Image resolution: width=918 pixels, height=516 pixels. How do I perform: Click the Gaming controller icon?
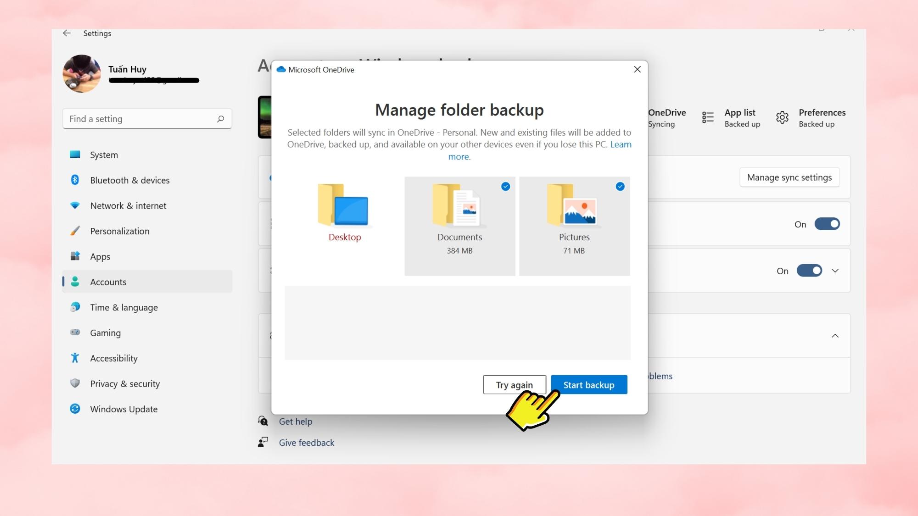[75, 332]
